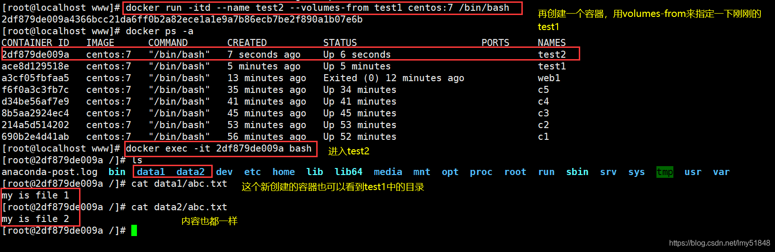Click the STATUS column header

pyautogui.click(x=340, y=43)
